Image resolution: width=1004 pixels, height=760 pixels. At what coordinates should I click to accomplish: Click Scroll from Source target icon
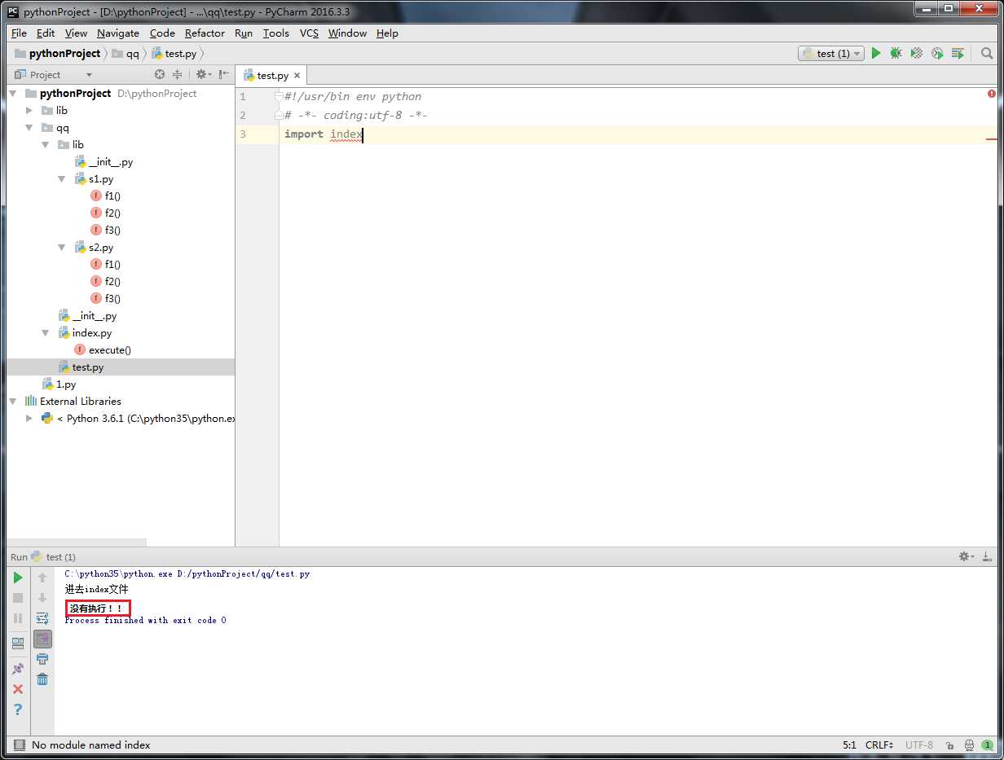(160, 74)
